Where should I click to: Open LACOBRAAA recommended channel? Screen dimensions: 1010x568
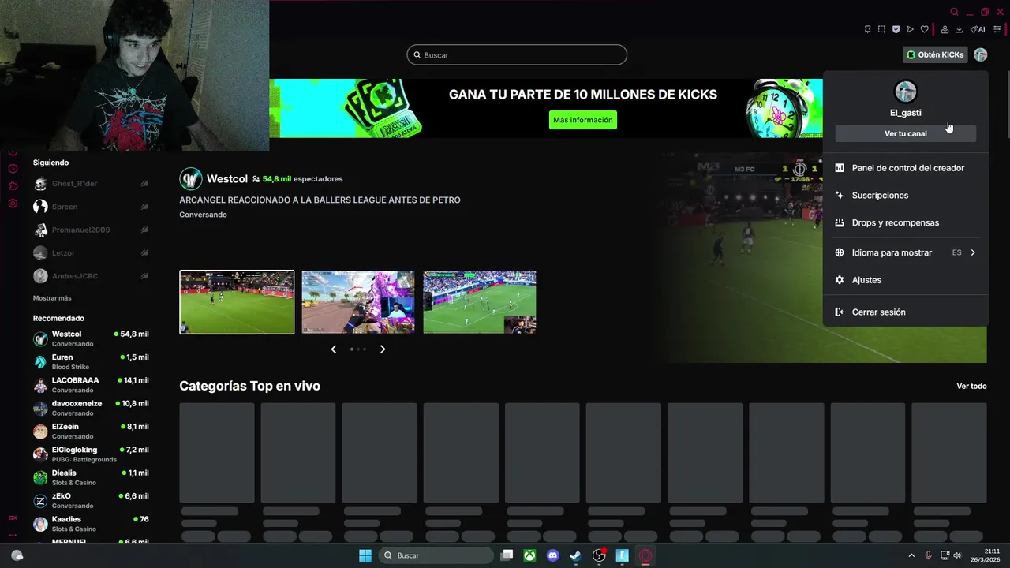[x=91, y=385]
